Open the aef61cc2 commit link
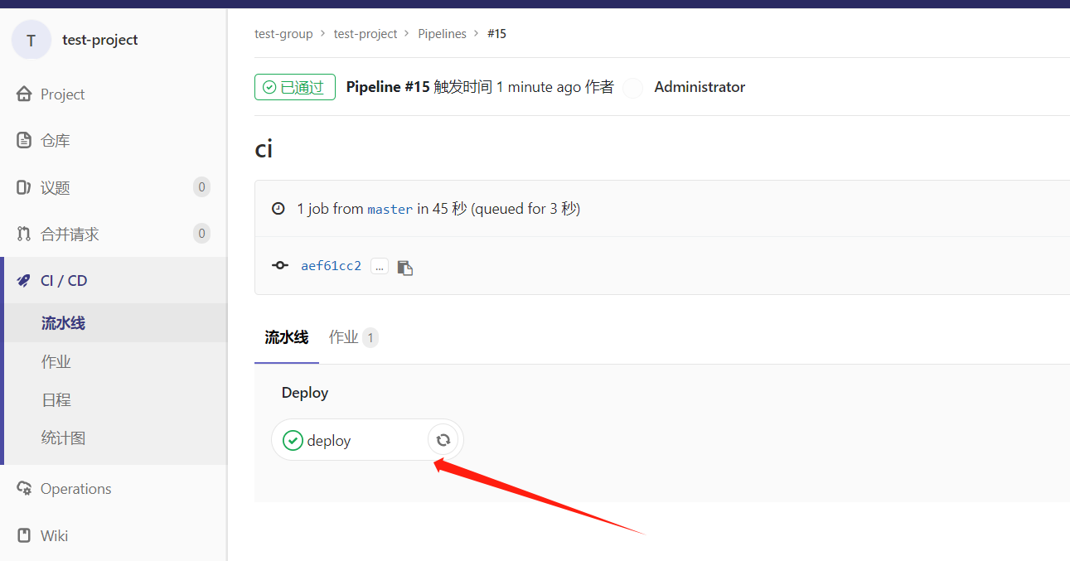Image resolution: width=1070 pixels, height=561 pixels. [x=331, y=265]
